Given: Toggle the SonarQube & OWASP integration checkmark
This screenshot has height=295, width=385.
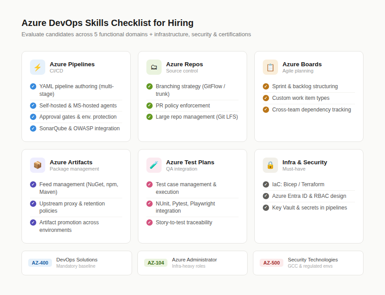Looking at the screenshot, I should [x=33, y=128].
